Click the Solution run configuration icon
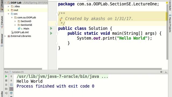Viewport: 172px width, 97px height. pos(10,72)
